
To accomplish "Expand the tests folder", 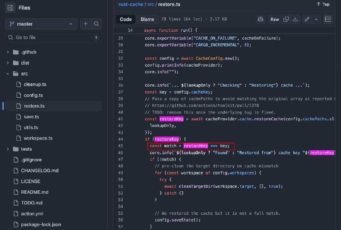I will 8,149.
